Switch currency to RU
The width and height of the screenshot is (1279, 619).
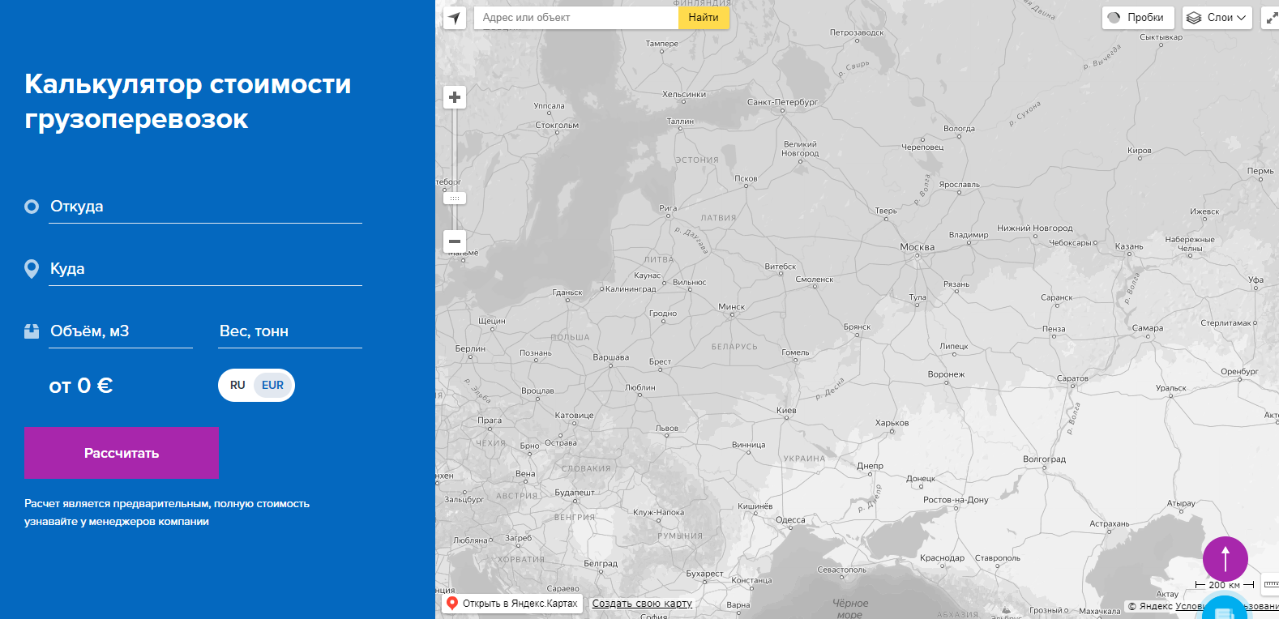tap(237, 386)
